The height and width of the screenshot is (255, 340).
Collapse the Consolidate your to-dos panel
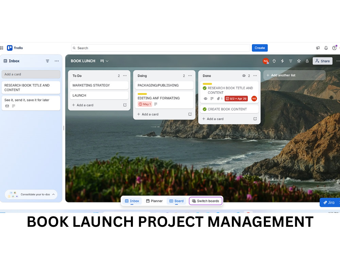click(x=53, y=194)
